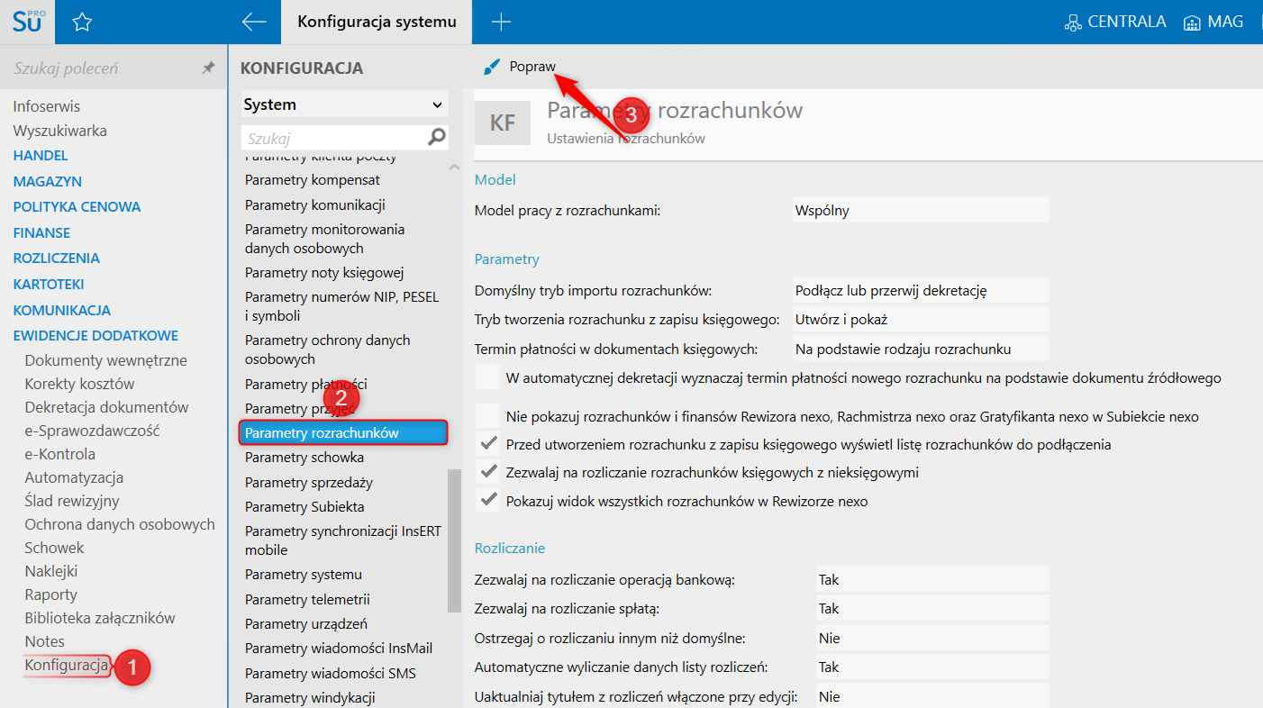
Task: Click the KF badge tile
Action: coord(503,123)
